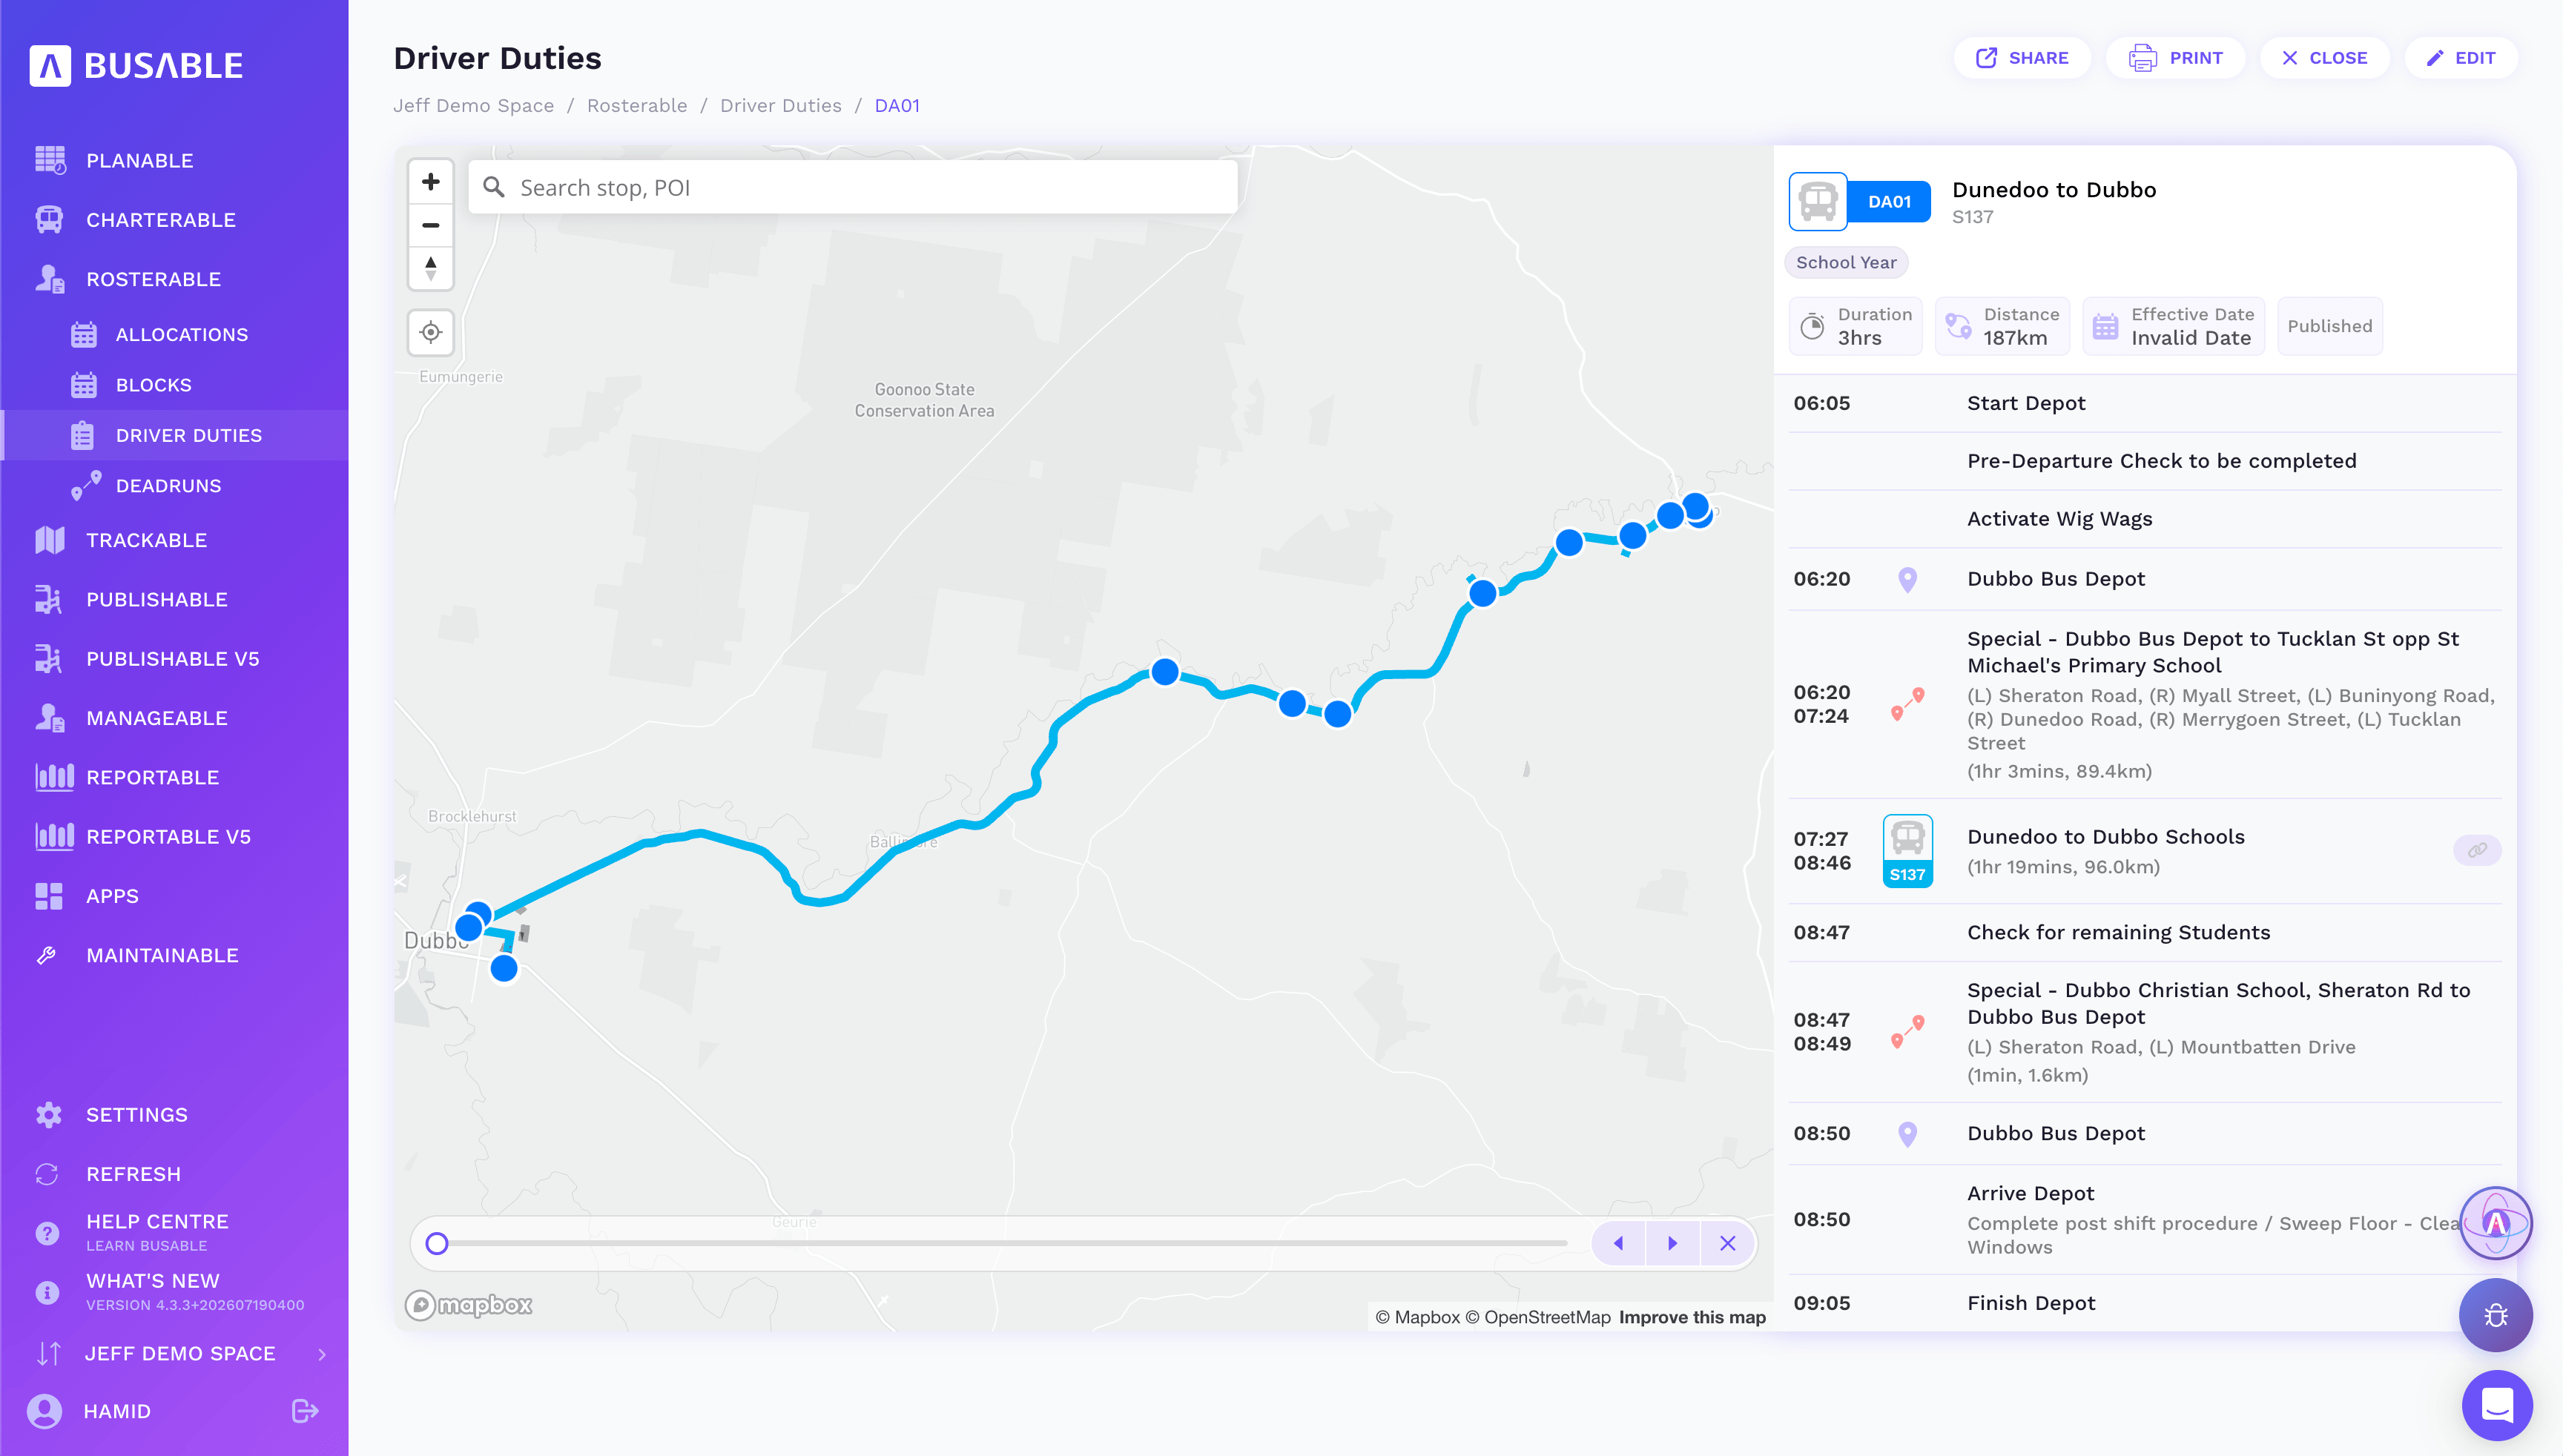This screenshot has height=1456, width=2563.
Task: Click the 06:20 Dubbo Bus Depot pin
Action: tap(1907, 579)
